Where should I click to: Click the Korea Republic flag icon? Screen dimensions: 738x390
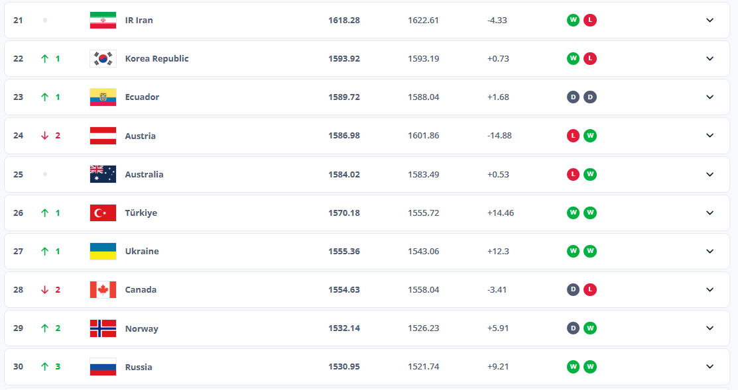(x=103, y=58)
